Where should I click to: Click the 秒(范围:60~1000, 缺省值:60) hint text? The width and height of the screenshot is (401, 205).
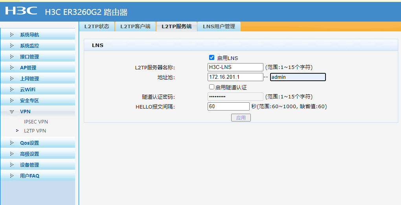pos(289,106)
